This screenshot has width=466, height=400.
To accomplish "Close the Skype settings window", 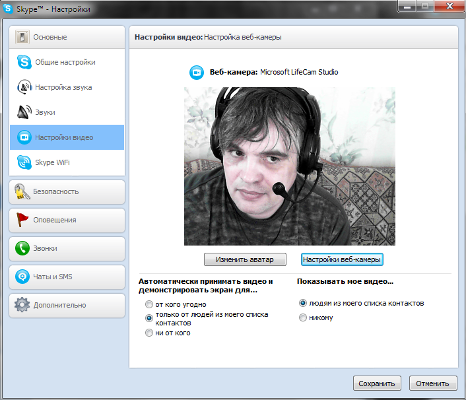I will [x=449, y=7].
